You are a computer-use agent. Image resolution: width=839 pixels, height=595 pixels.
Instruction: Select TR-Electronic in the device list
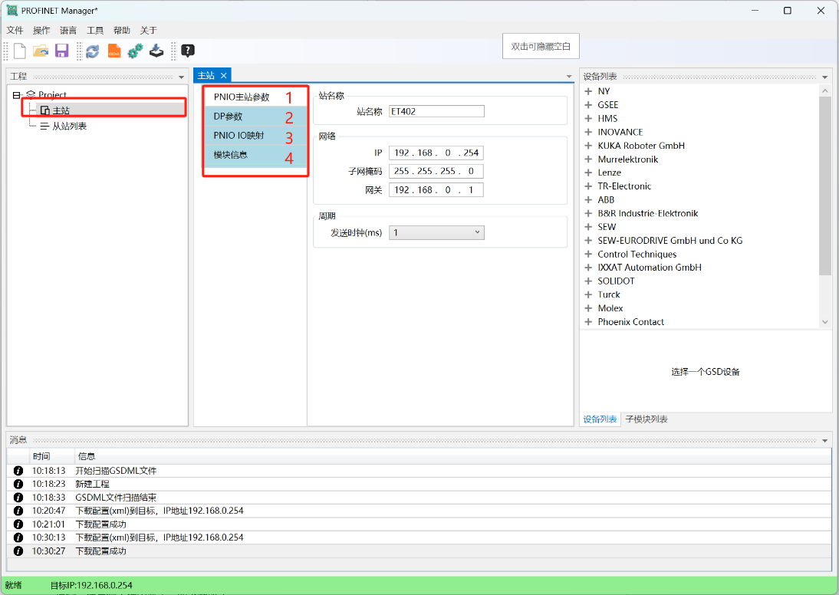(x=624, y=186)
